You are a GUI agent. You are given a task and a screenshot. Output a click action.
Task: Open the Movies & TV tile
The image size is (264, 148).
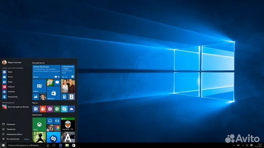pyautogui.click(x=57, y=121)
